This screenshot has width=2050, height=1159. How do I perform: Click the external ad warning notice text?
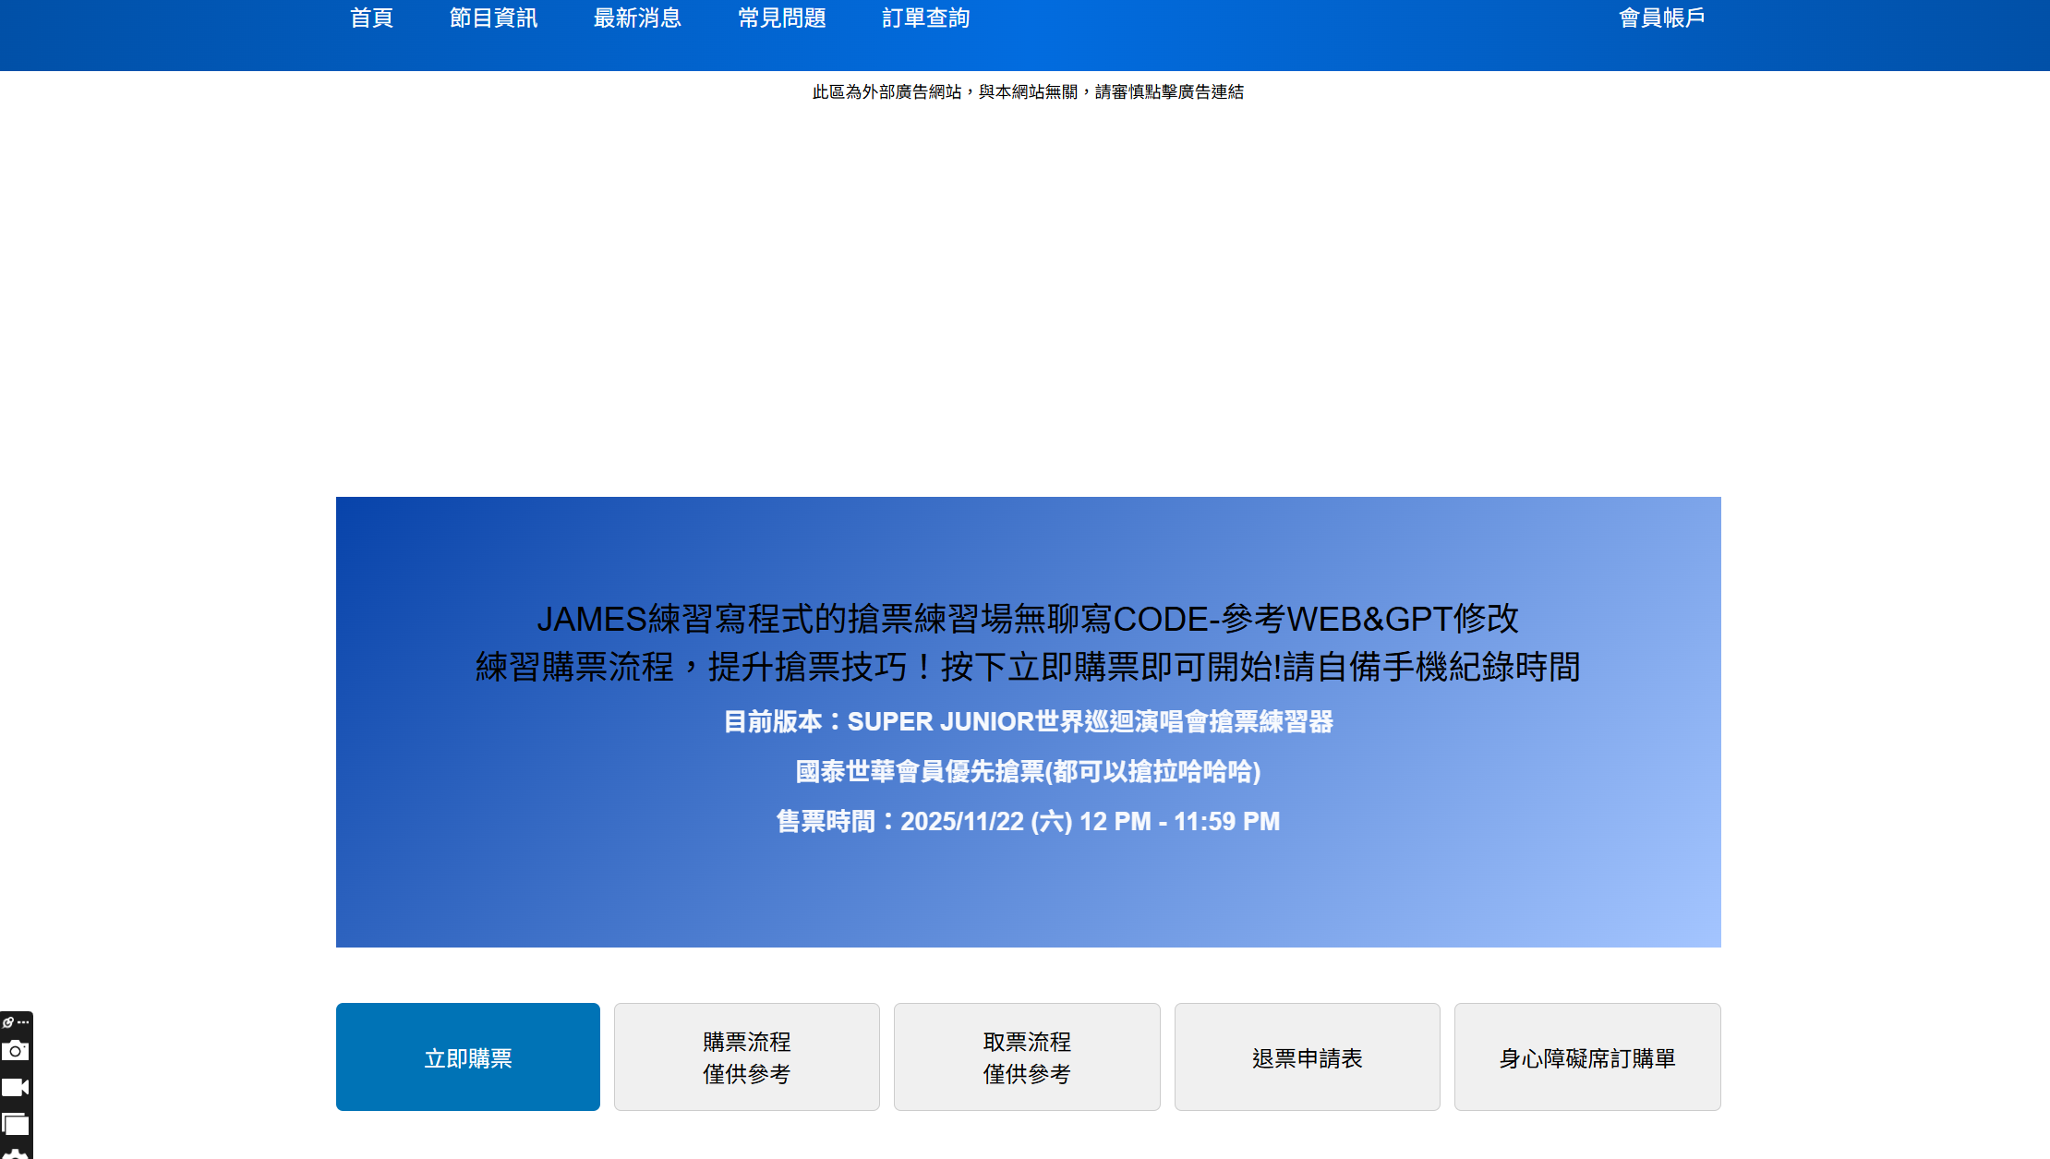click(x=1027, y=92)
